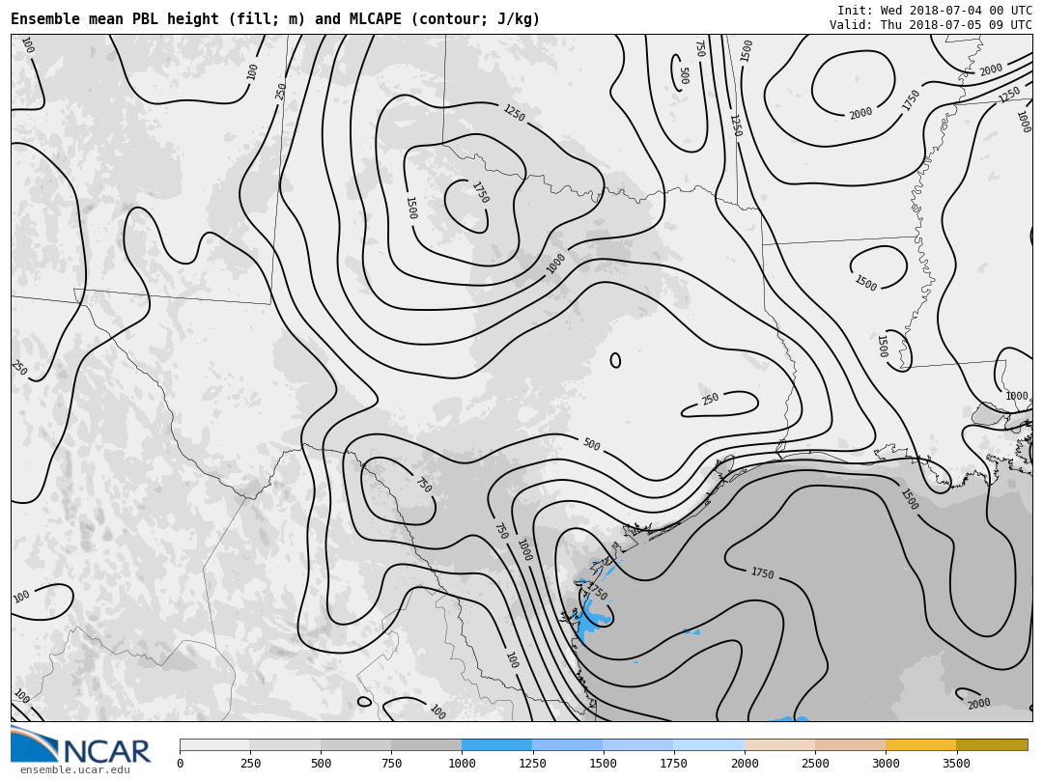Click the '3000' colorbar tick label

coord(886,763)
